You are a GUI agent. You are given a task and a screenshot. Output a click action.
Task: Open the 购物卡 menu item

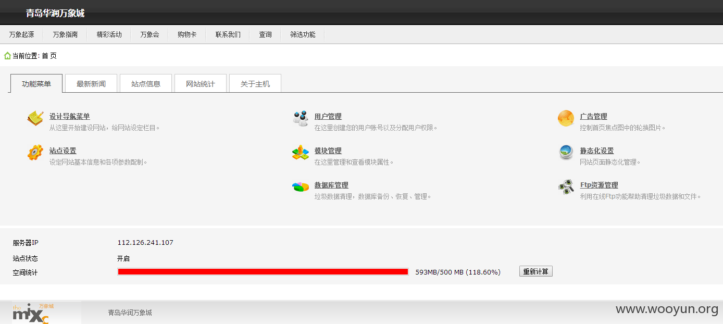[x=187, y=34]
